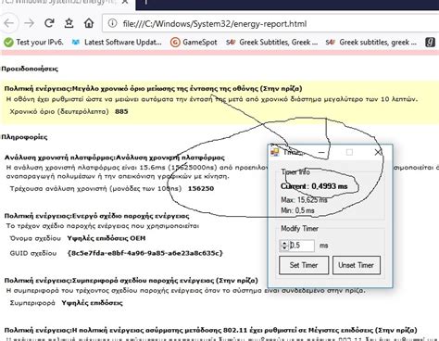This screenshot has height=341, width=439.
Task: Reload the energy report page
Action: (49, 23)
